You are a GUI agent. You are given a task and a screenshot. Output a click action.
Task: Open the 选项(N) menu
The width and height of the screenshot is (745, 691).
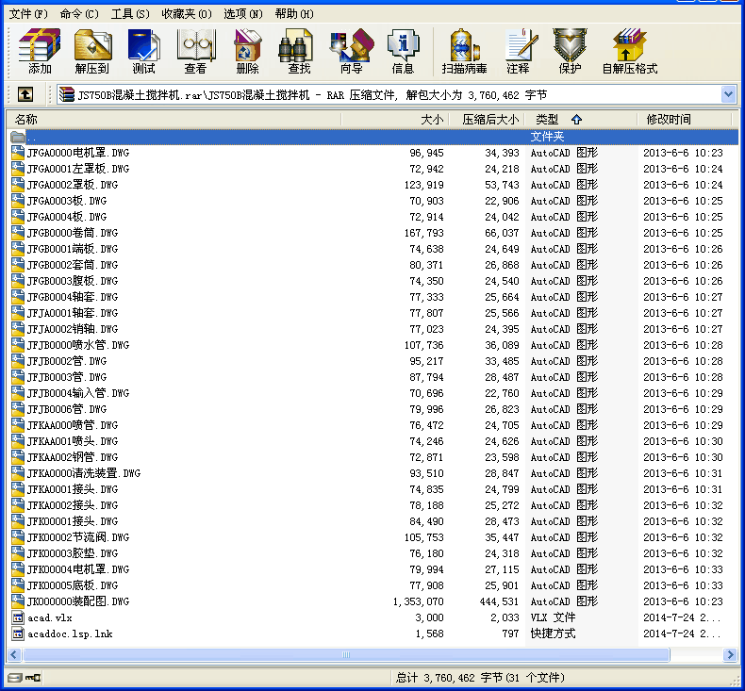click(x=243, y=14)
